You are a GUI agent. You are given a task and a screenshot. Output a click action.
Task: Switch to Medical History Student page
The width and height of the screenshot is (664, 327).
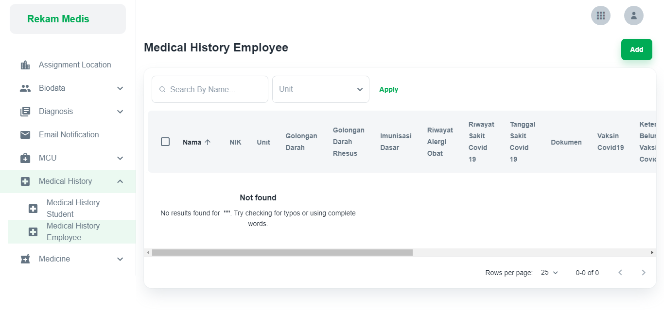(72, 208)
